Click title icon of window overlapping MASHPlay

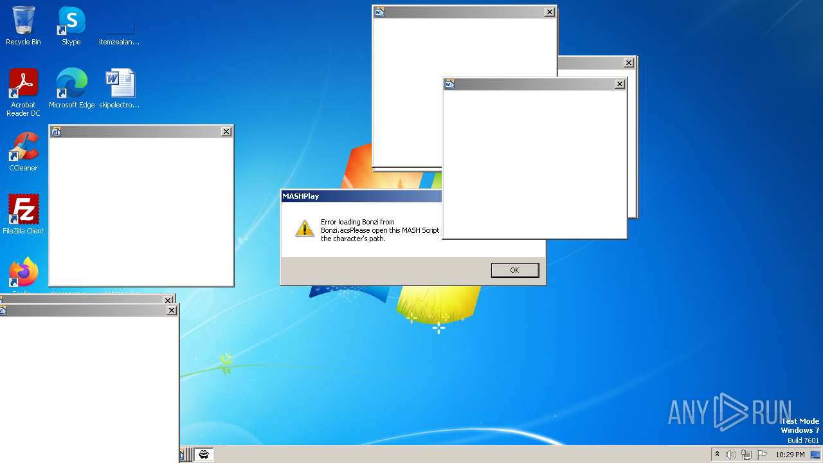[449, 84]
